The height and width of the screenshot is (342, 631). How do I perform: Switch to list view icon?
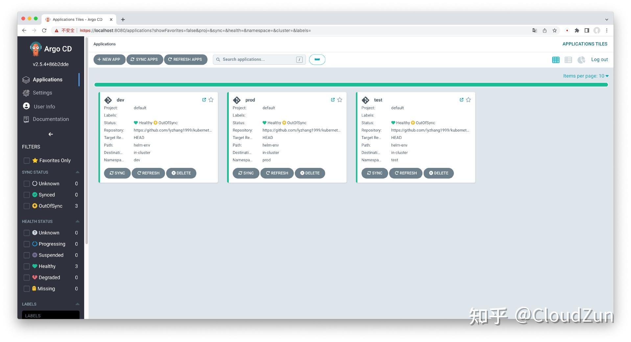568,60
